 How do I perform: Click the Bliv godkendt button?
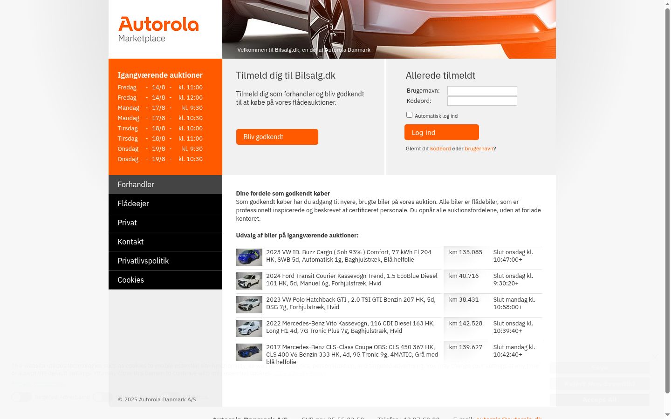277,137
